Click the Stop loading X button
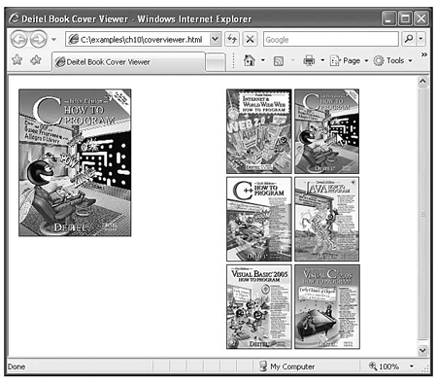437x384 pixels. coord(250,40)
